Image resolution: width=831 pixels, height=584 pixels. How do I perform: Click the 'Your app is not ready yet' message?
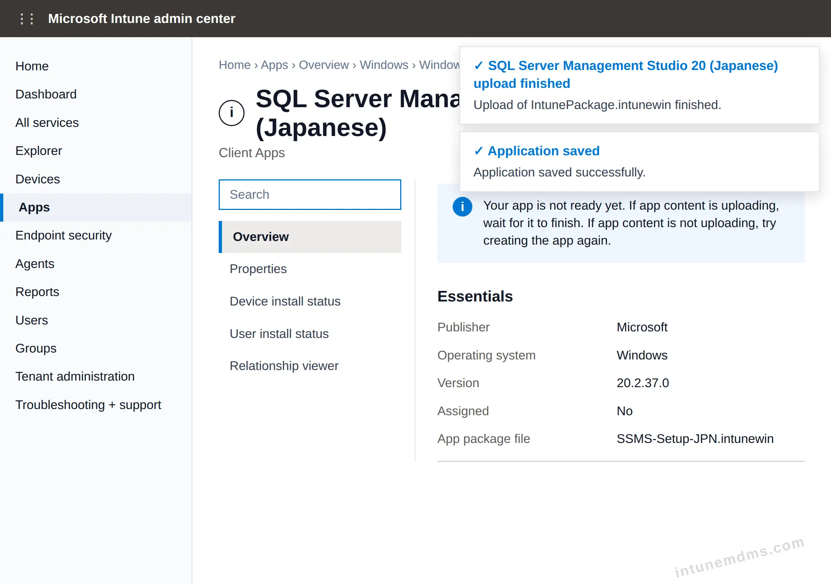pyautogui.click(x=631, y=223)
